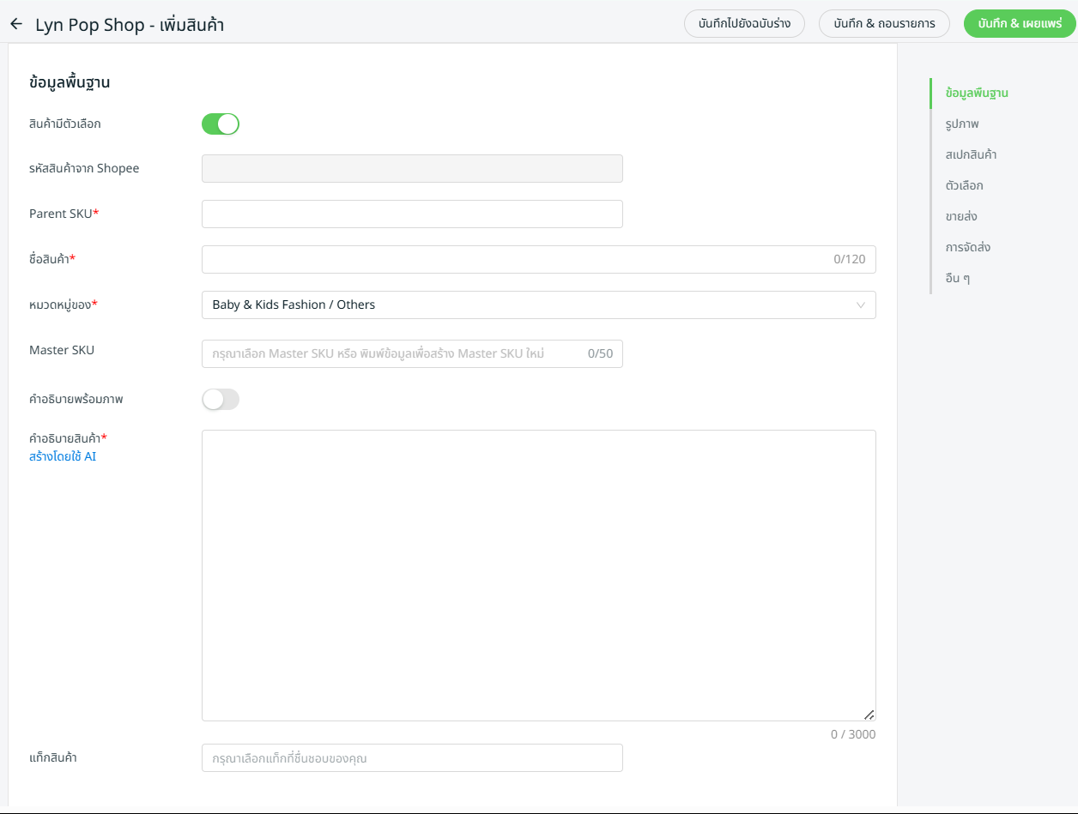Open the แท็กสินค้า tag selector
This screenshot has width=1078, height=814.
(412, 758)
